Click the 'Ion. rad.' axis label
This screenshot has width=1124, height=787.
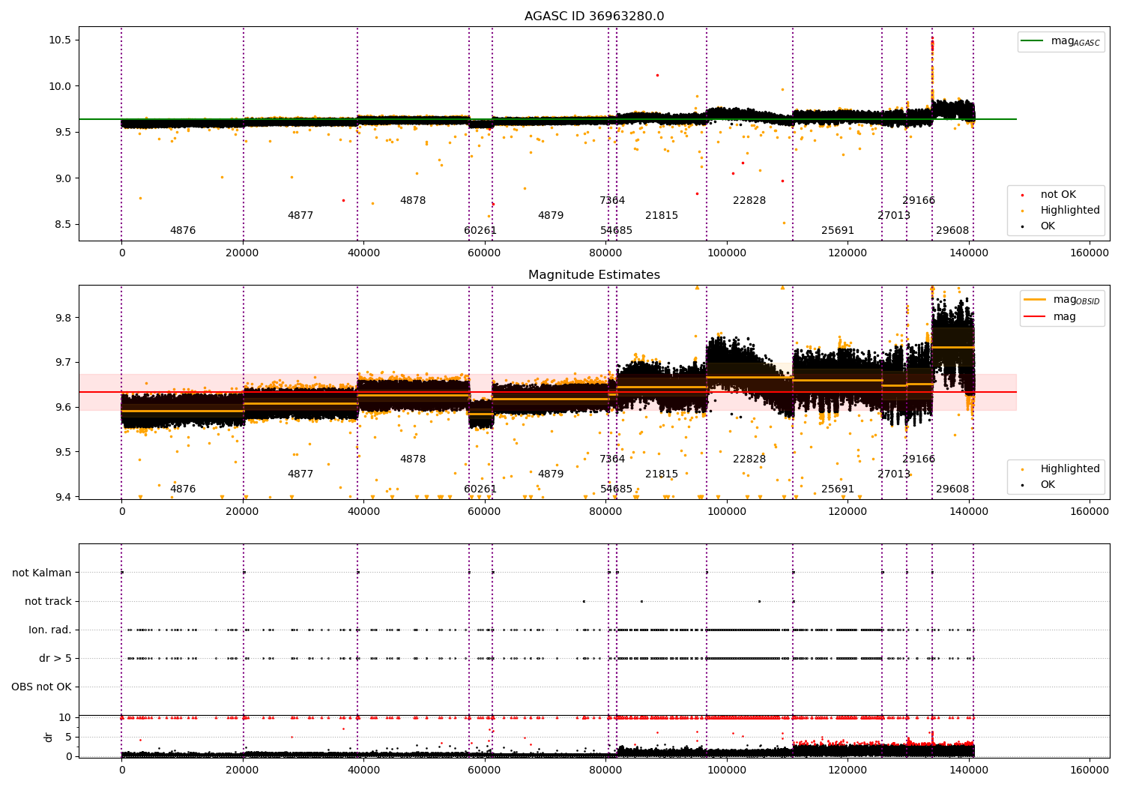pyautogui.click(x=50, y=630)
